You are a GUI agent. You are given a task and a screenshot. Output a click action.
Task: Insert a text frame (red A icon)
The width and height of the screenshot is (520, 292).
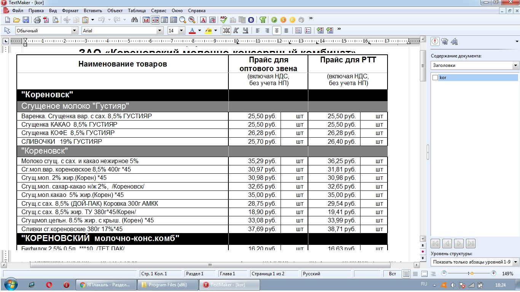[203, 20]
